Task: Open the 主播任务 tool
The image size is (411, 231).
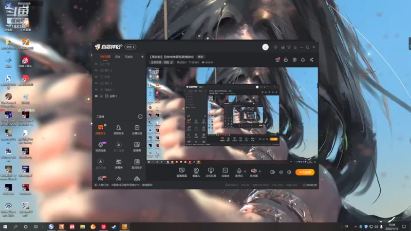Action: tap(137, 129)
